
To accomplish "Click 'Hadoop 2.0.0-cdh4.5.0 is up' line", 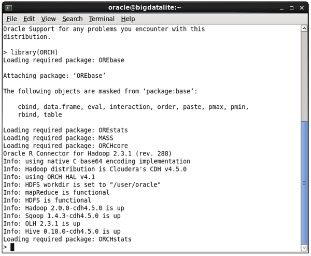I will (64, 208).
